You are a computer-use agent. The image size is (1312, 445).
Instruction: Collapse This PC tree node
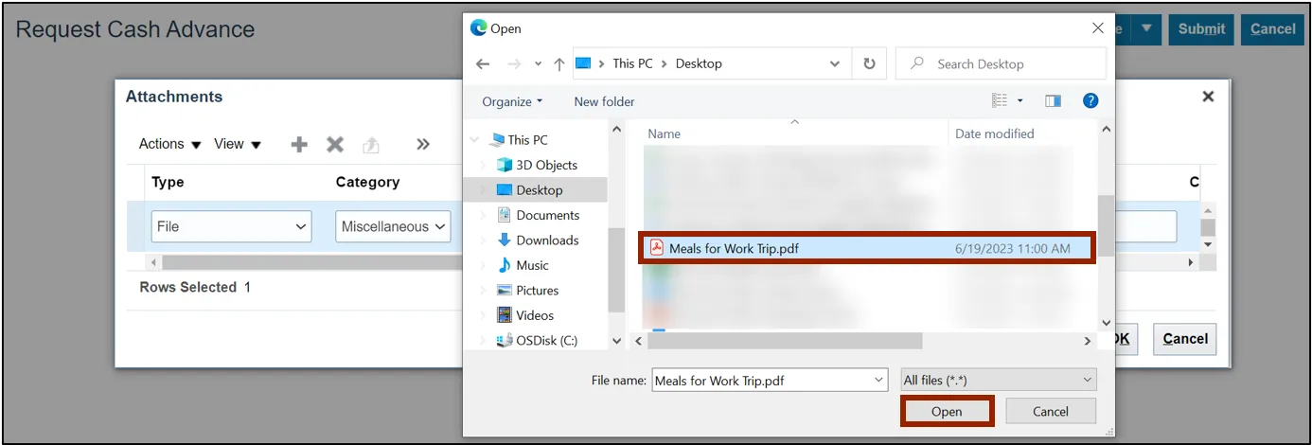click(x=474, y=140)
